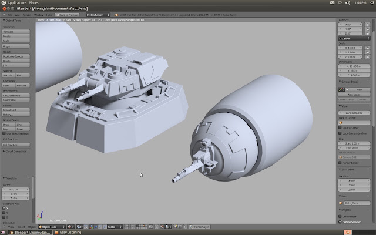Toggle the 3D manipulator widget icon
This screenshot has width=376, height=235.
(x=91, y=227)
